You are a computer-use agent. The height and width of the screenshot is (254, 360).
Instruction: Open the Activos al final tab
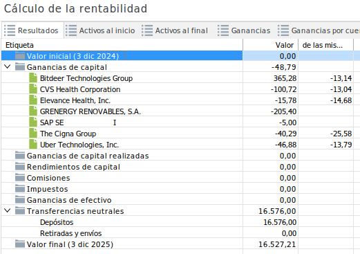(x=175, y=30)
